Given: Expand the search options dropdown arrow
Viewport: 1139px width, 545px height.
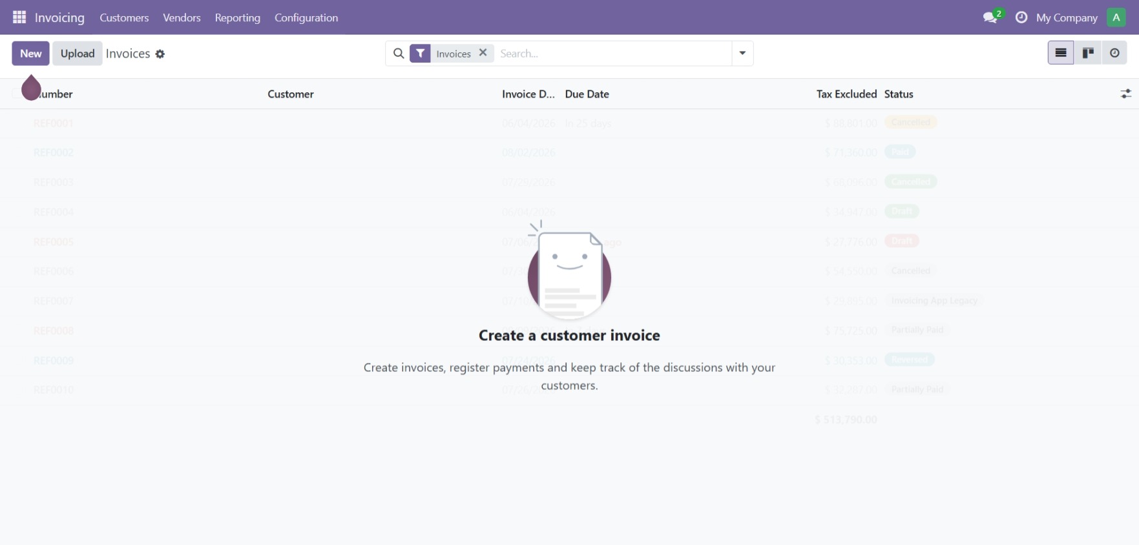Looking at the screenshot, I should click(x=742, y=54).
